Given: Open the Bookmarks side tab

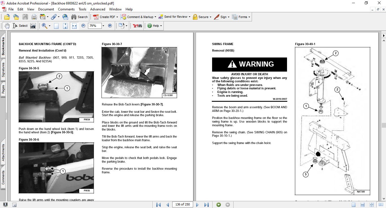Looking at the screenshot, I should coord(3,47).
